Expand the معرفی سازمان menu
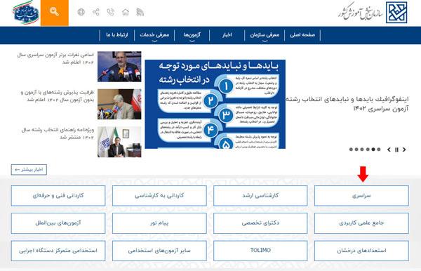This screenshot has width=421, height=271. click(x=265, y=35)
